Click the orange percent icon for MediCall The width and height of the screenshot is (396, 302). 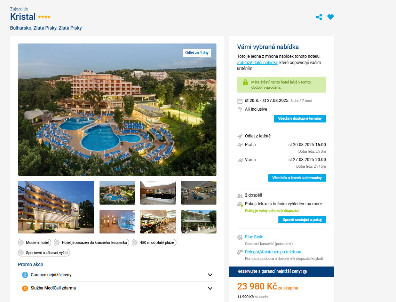[x=25, y=288]
